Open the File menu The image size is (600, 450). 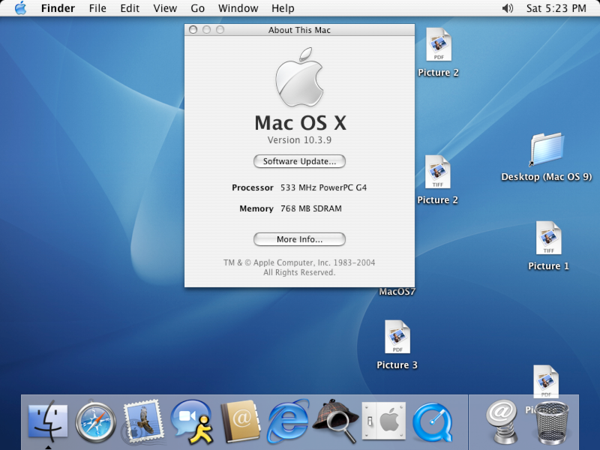97,8
